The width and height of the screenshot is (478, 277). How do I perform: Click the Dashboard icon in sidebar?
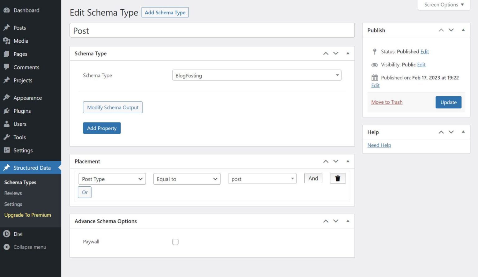point(7,10)
